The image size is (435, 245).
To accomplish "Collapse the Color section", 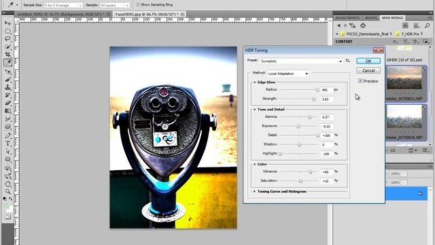I will point(255,164).
